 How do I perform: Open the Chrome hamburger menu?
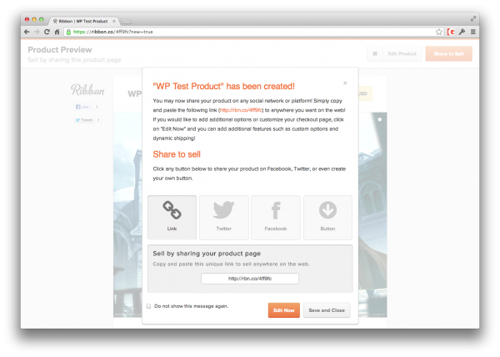tap(472, 32)
